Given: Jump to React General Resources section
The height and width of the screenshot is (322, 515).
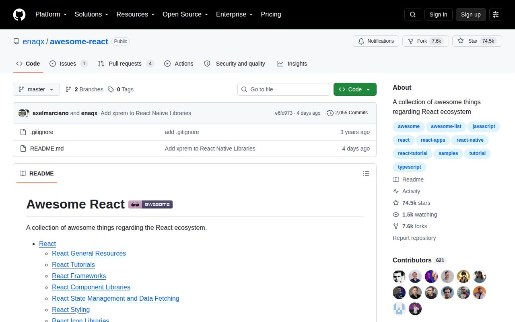Looking at the screenshot, I should pos(89,253).
